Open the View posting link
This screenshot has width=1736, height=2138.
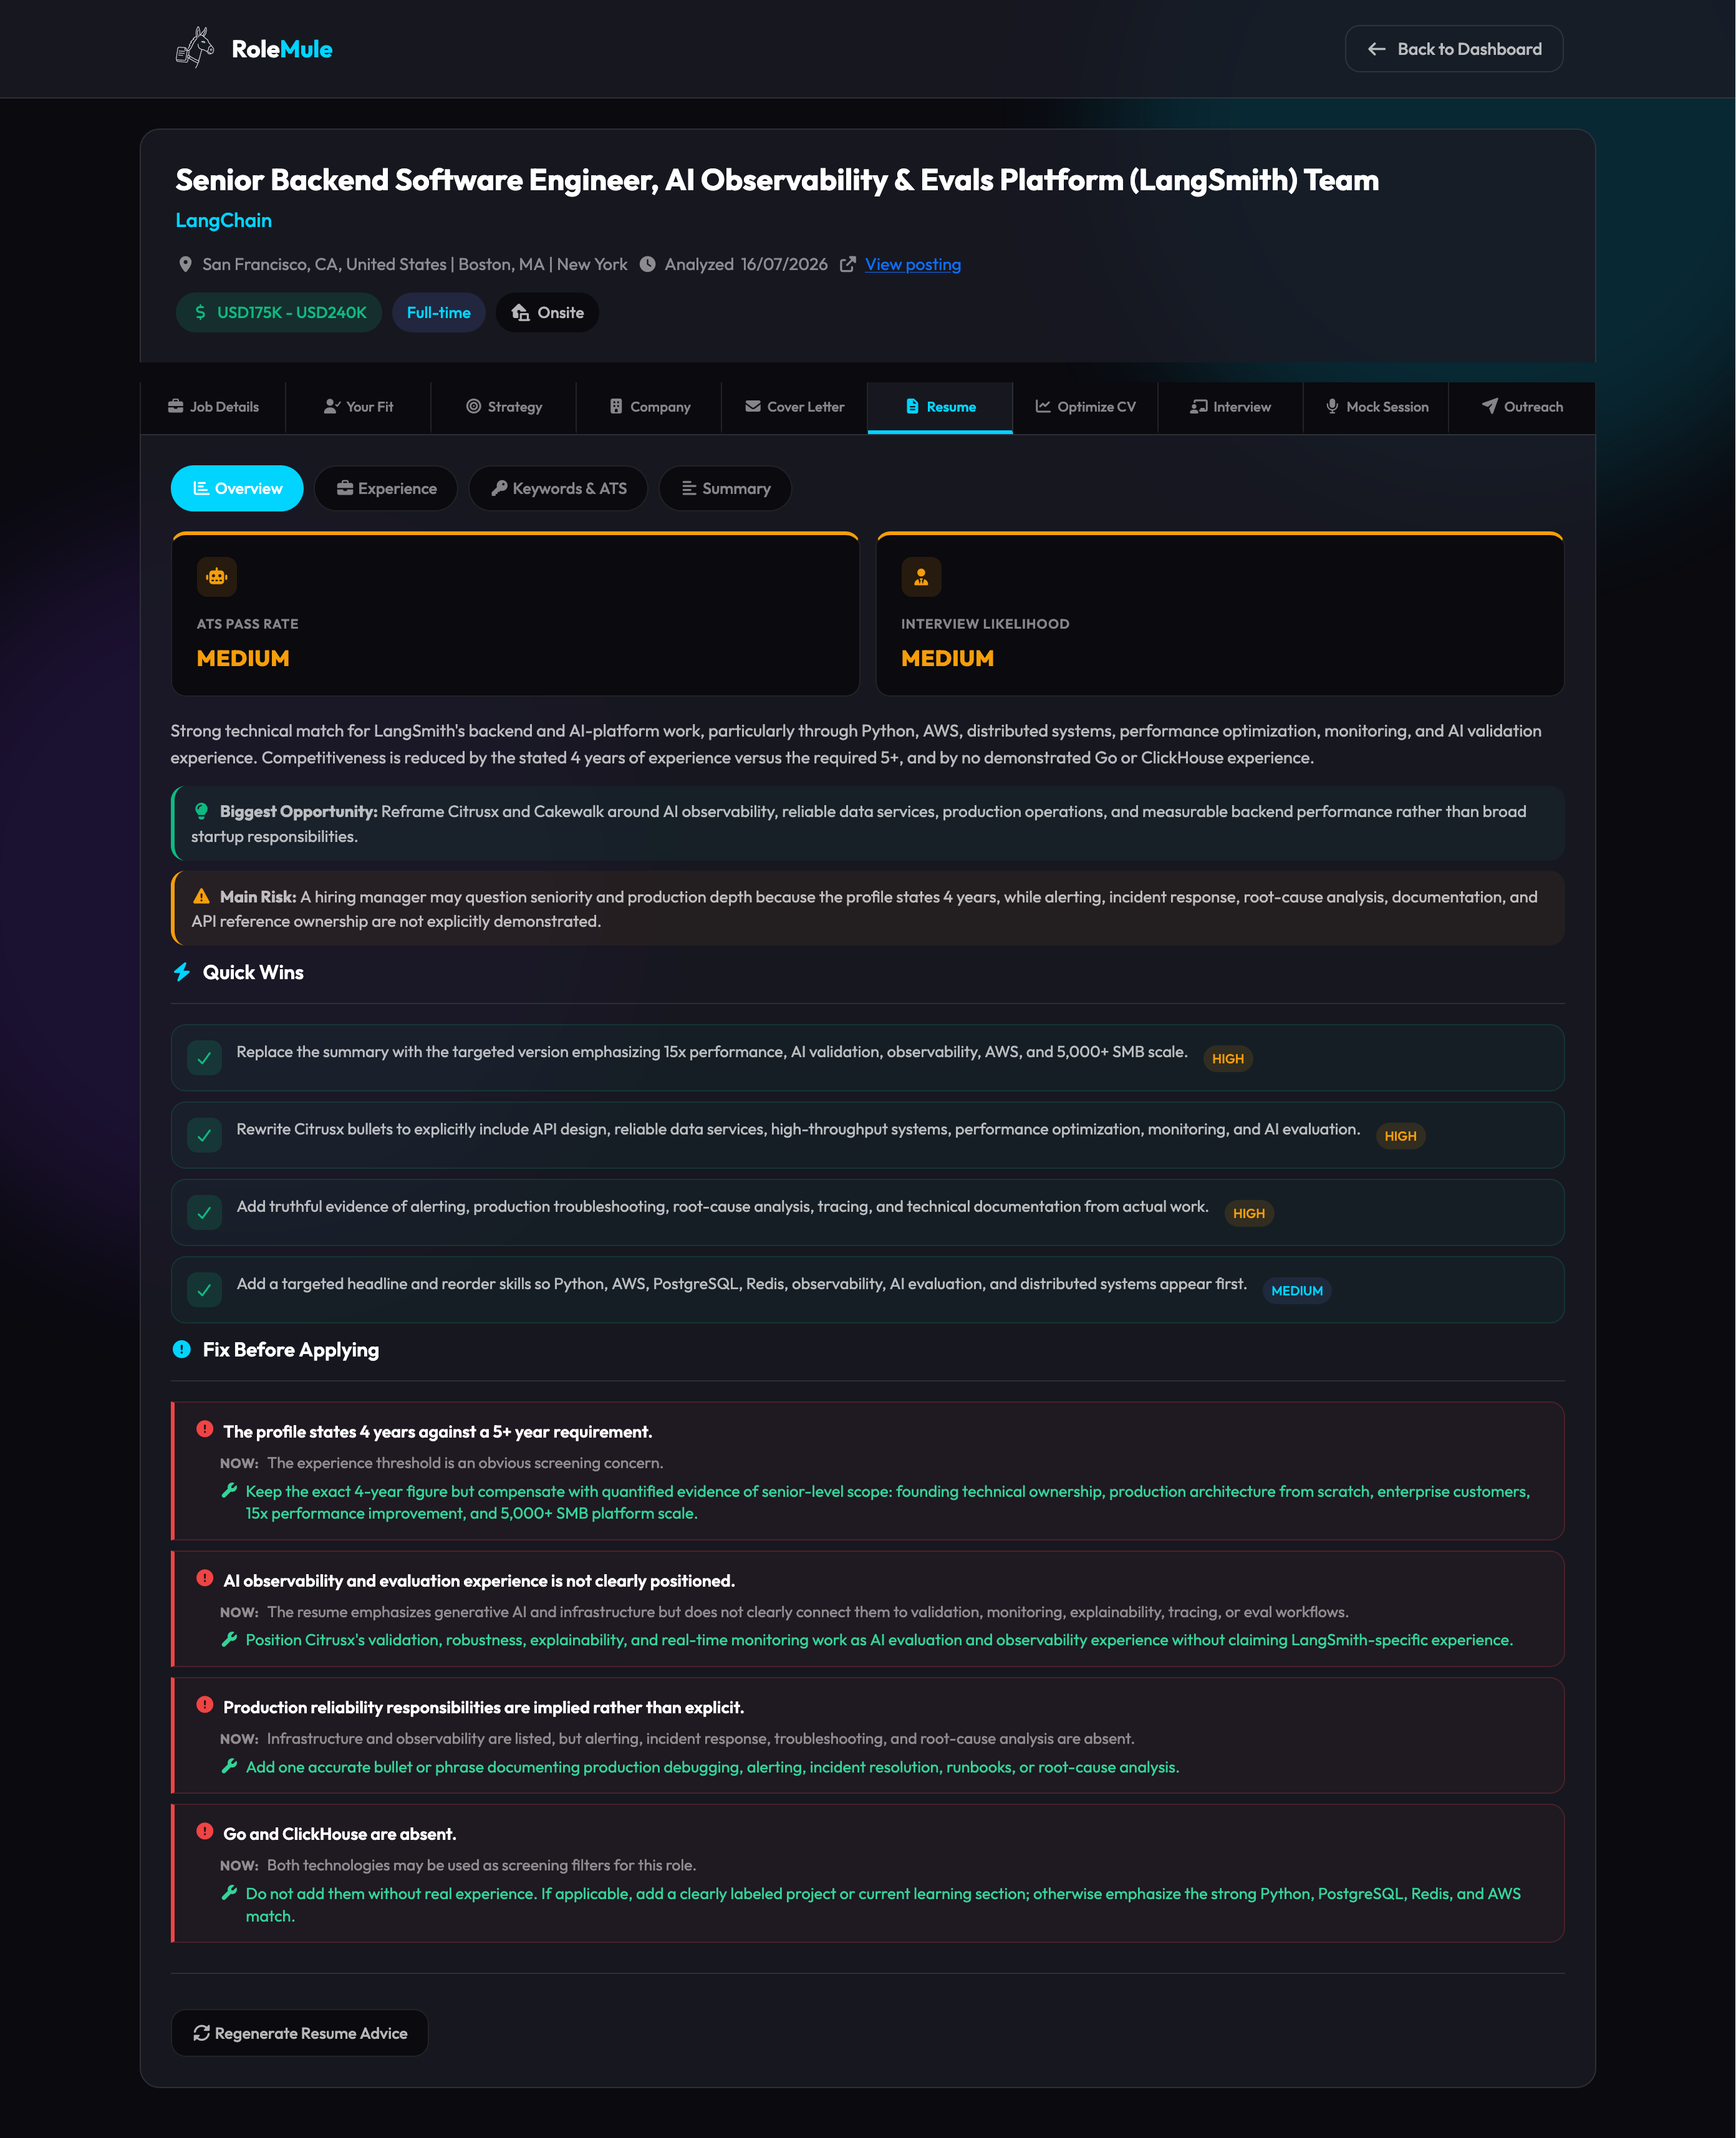point(913,265)
